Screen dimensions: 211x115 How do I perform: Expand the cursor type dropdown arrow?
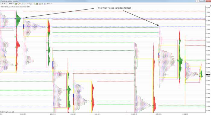pyautogui.click(x=30, y=4)
